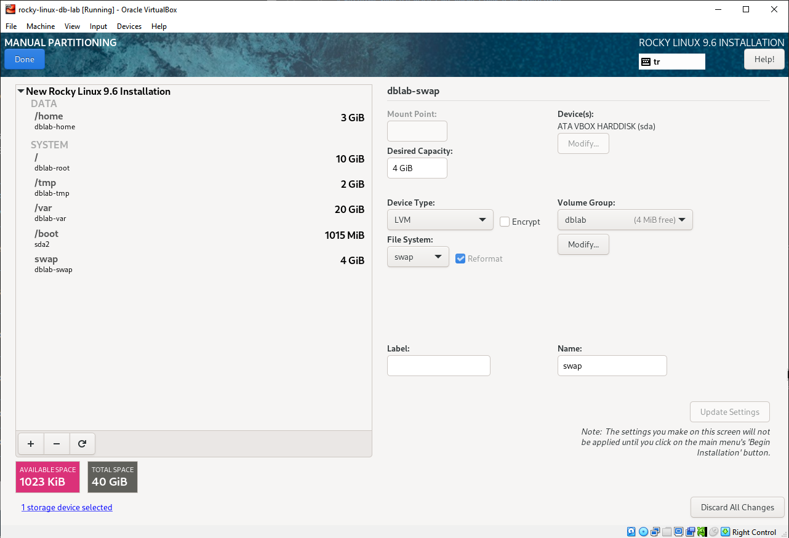789x538 pixels.
Task: Click the VirtualBox app icon in the title bar
Action: [10, 9]
